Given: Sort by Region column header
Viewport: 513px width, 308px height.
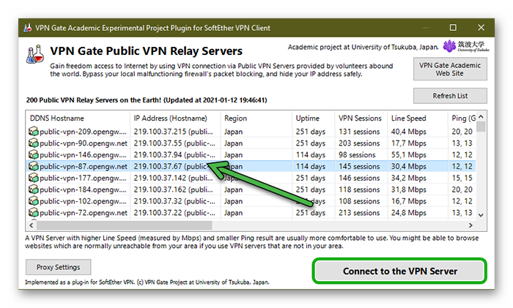Looking at the screenshot, I should (256, 118).
